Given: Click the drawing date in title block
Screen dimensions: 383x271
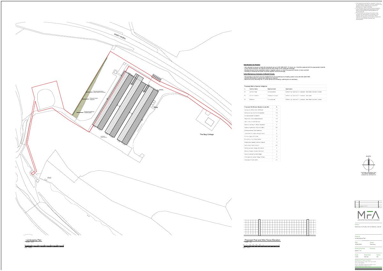Looking at the screenshot, I should tap(358, 244).
